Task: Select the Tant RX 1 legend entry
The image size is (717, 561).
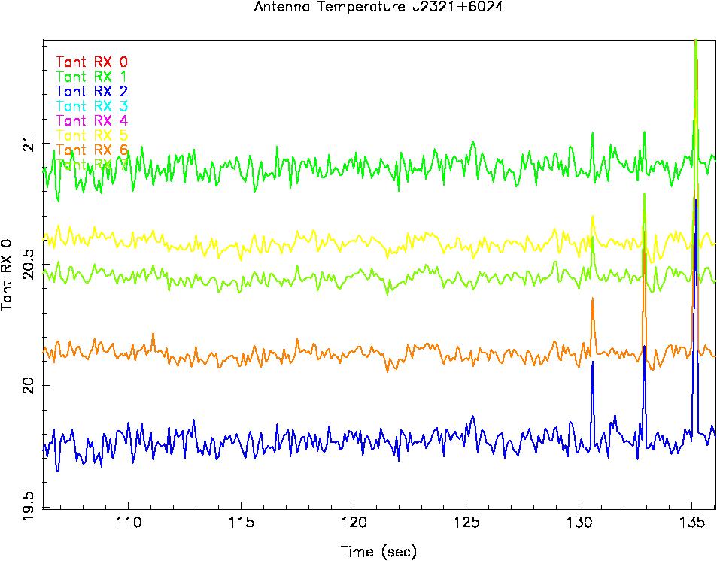Action: click(92, 77)
